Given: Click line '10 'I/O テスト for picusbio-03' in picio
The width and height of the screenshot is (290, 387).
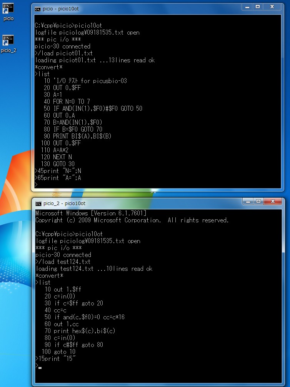Looking at the screenshot, I should (85, 81).
